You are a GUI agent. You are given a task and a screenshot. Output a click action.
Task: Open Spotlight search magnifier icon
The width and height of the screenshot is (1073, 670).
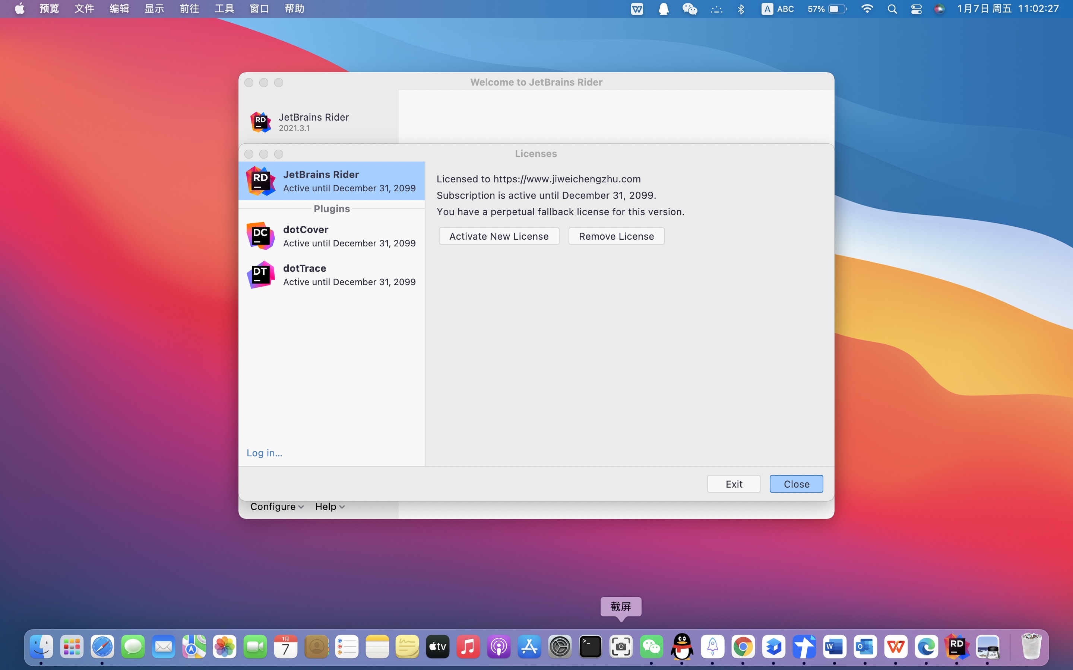[x=892, y=9]
